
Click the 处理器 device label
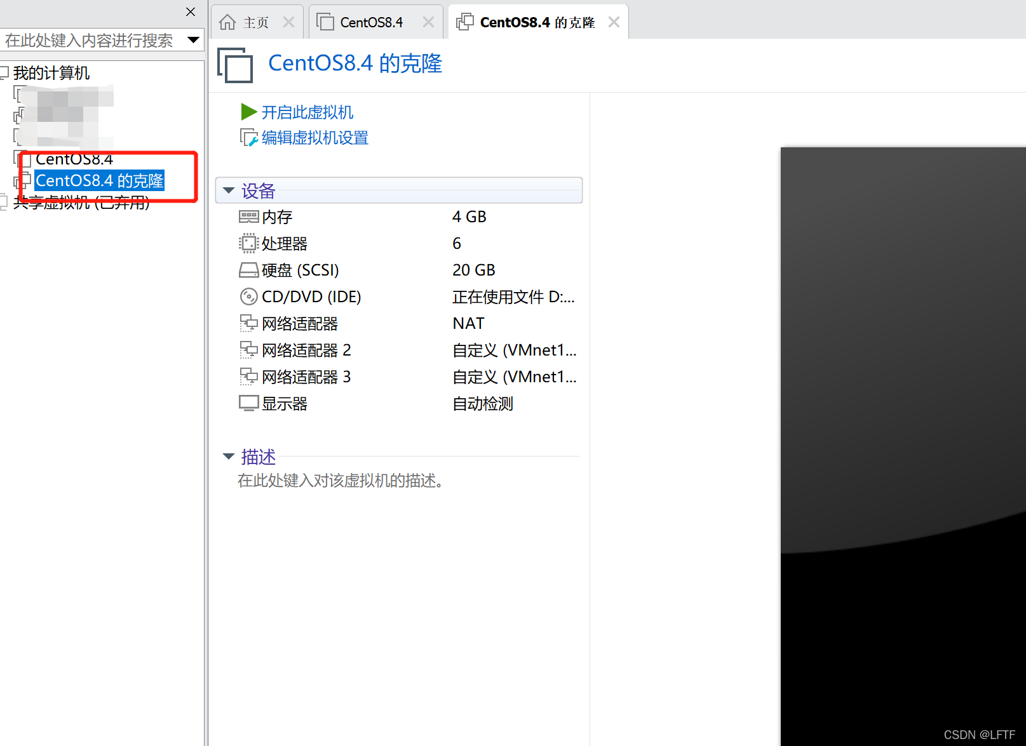(285, 244)
